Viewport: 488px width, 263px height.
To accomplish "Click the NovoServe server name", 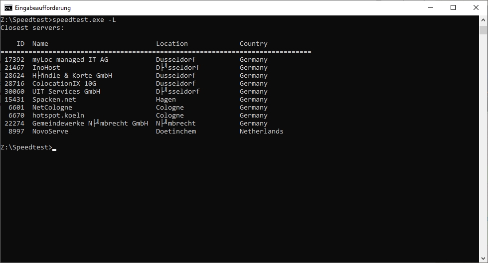I will (50, 131).
